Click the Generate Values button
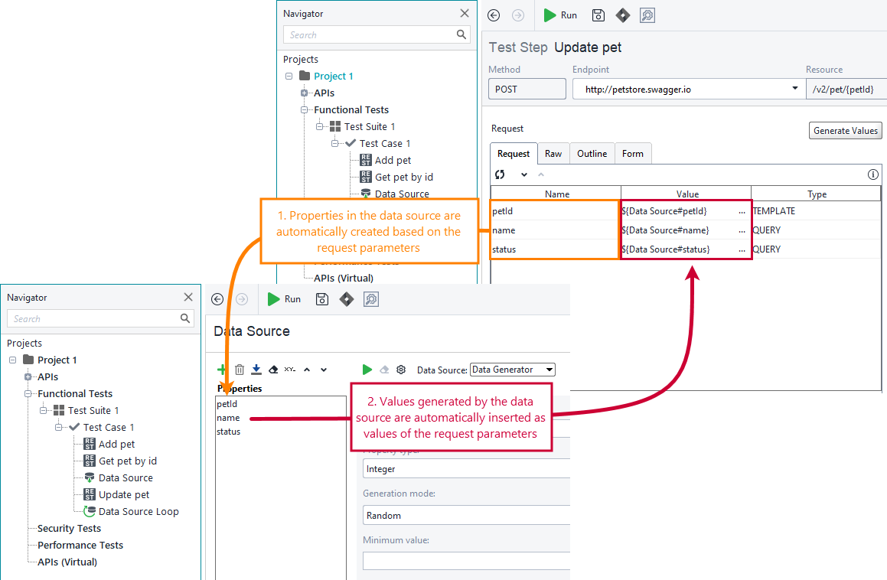 click(845, 130)
